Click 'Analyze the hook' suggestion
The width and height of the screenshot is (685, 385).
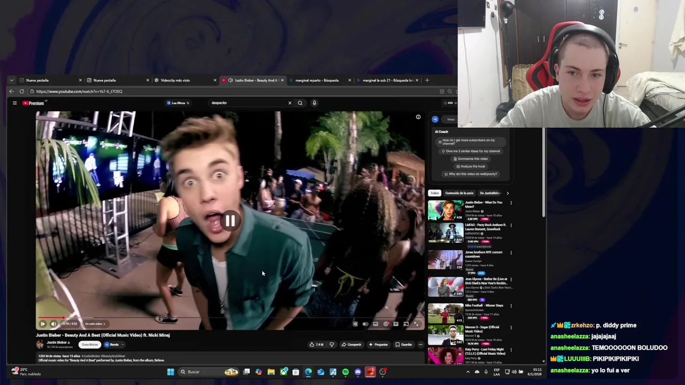click(x=471, y=166)
